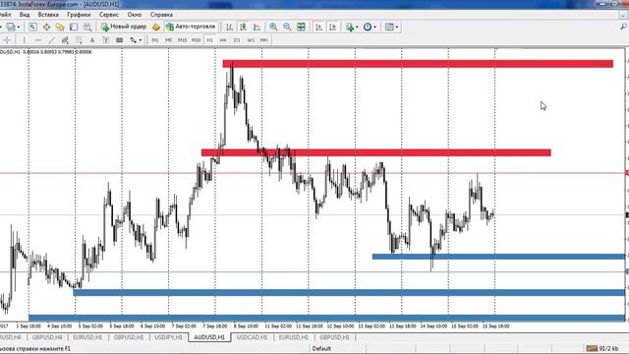629x354 pixels.
Task: Switch to the MN monthly timeframe
Action: click(264, 40)
